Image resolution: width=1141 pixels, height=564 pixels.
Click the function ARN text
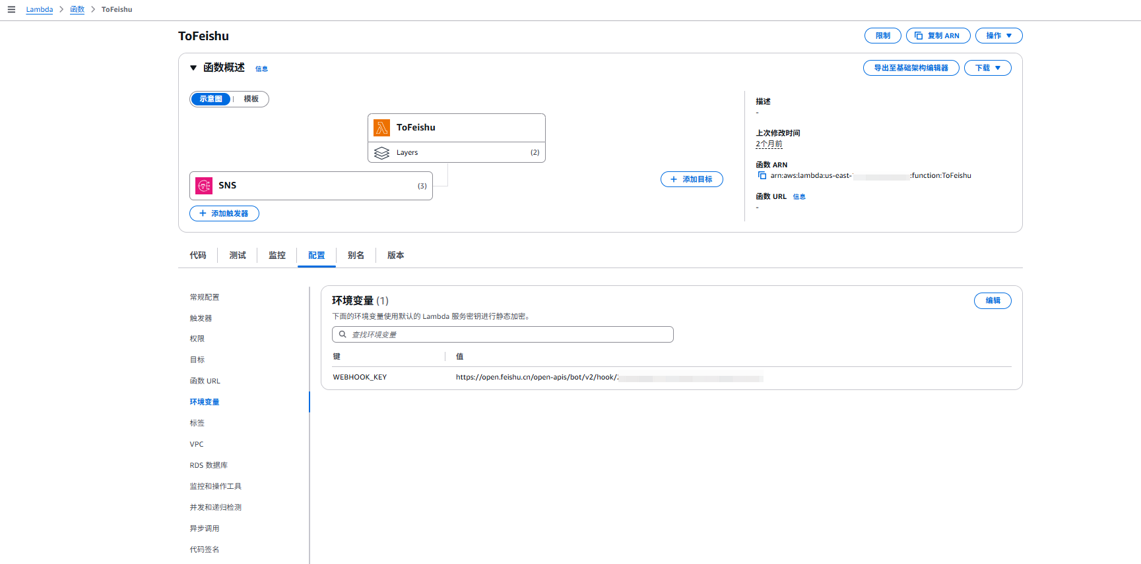(871, 175)
